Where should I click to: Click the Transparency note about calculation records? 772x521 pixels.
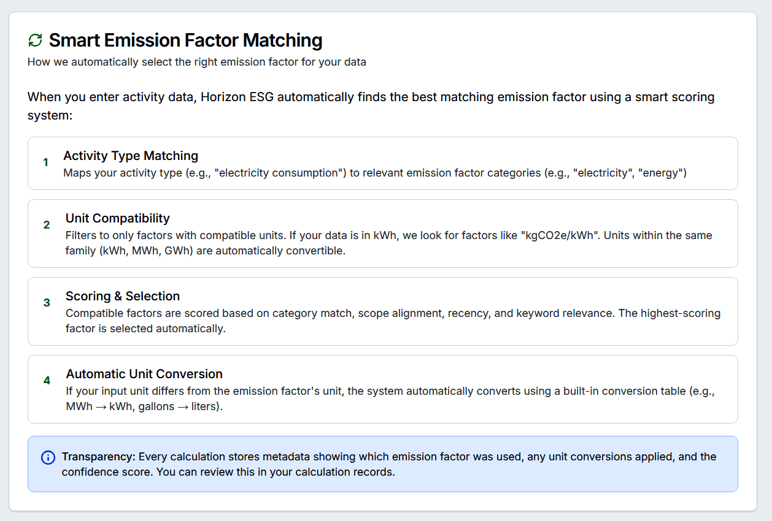click(389, 465)
